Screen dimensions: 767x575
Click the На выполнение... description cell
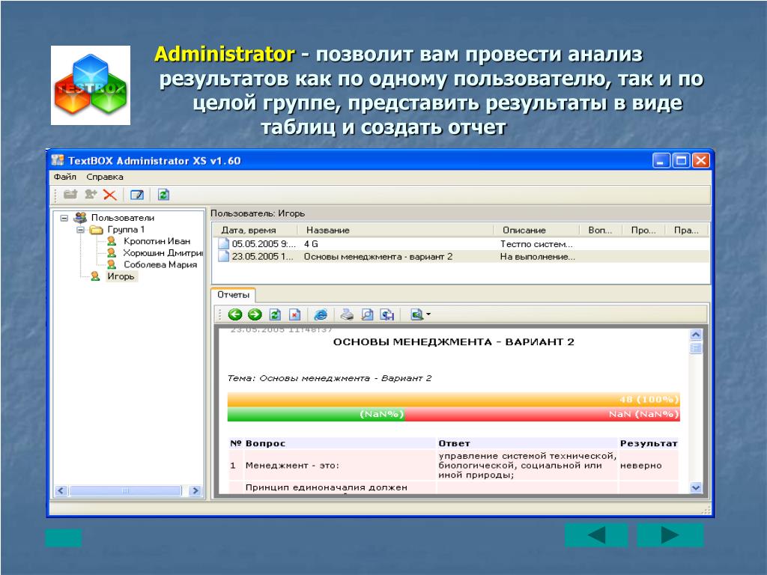[538, 257]
